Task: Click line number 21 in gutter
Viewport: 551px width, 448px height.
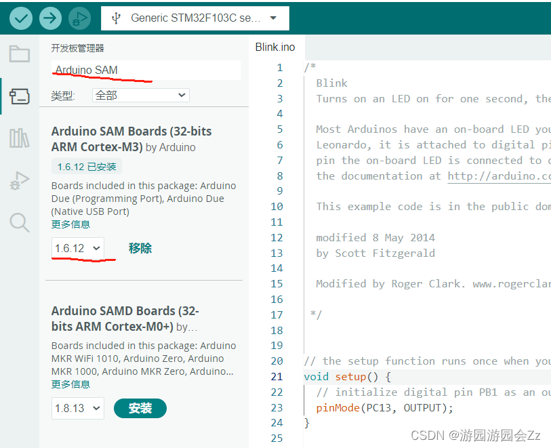Action: [x=277, y=377]
